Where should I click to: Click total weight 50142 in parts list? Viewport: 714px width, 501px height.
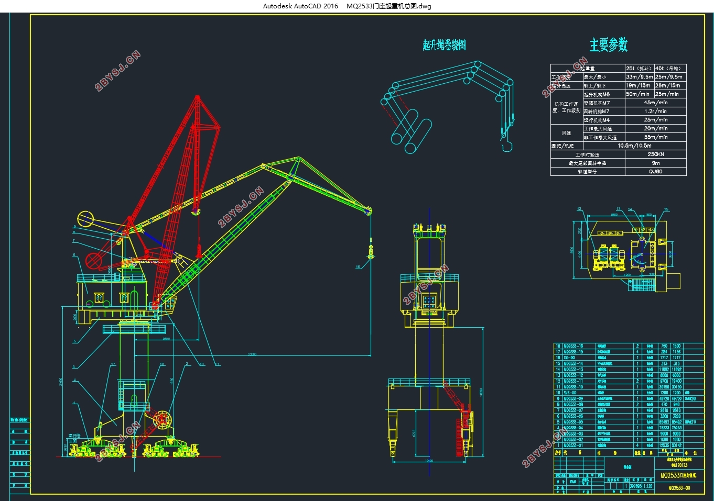[x=677, y=446]
